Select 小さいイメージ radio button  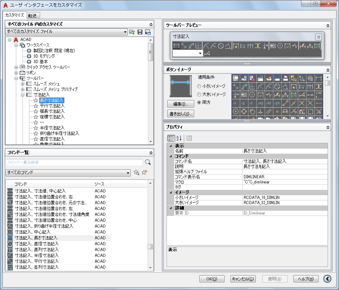coord(199,86)
